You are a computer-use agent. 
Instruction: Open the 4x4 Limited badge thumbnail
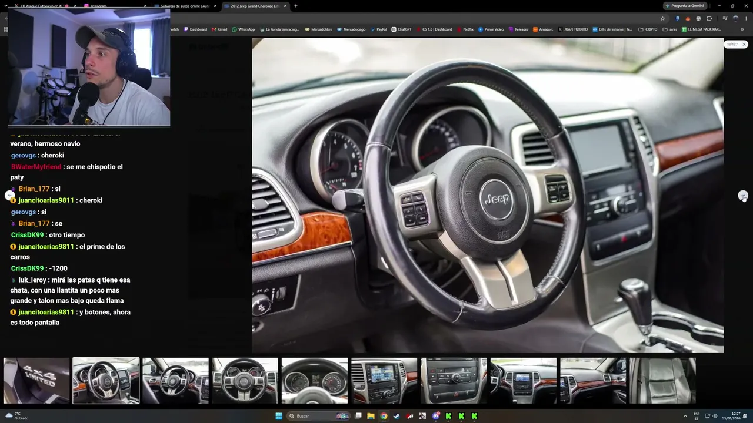point(36,381)
